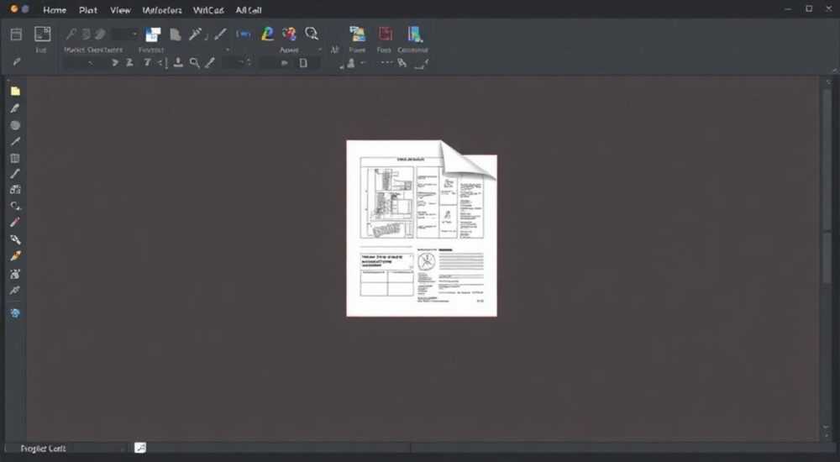This screenshot has height=462, width=840.
Task: Click the multicolor palette icon in ribbon
Action: click(x=289, y=34)
